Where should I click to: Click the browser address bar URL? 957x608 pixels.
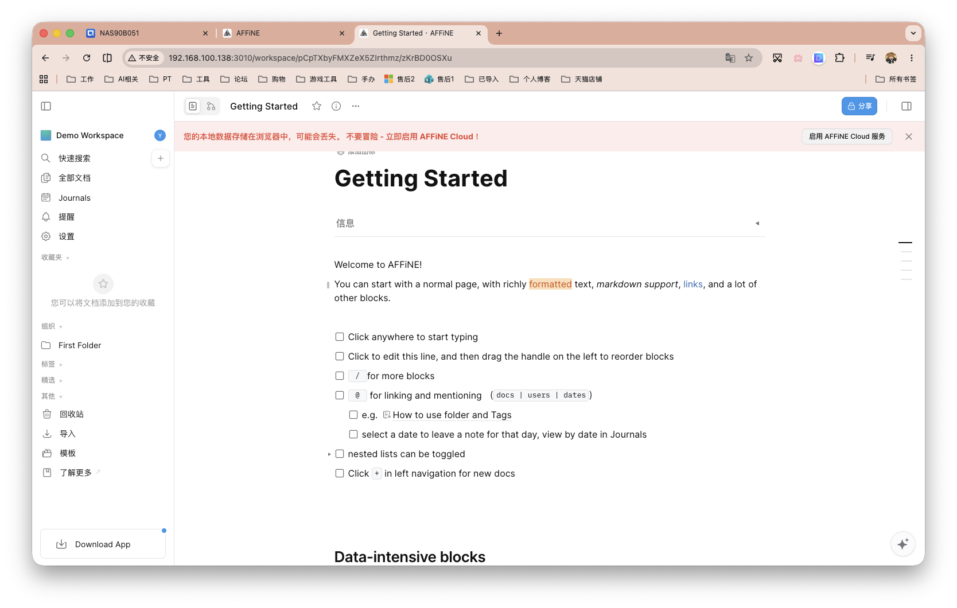click(310, 58)
